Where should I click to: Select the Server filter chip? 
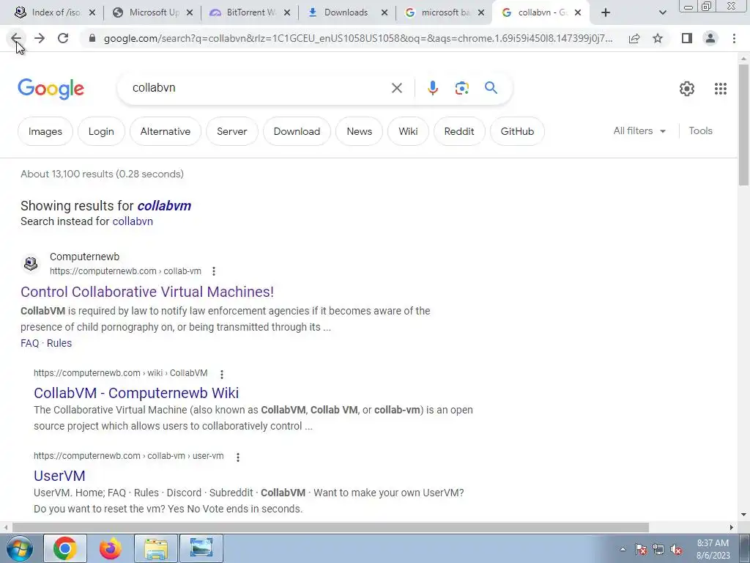232,131
